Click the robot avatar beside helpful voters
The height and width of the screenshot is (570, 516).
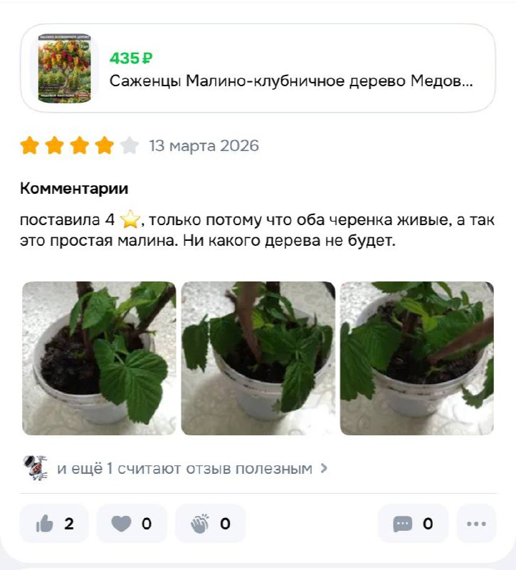click(x=35, y=468)
